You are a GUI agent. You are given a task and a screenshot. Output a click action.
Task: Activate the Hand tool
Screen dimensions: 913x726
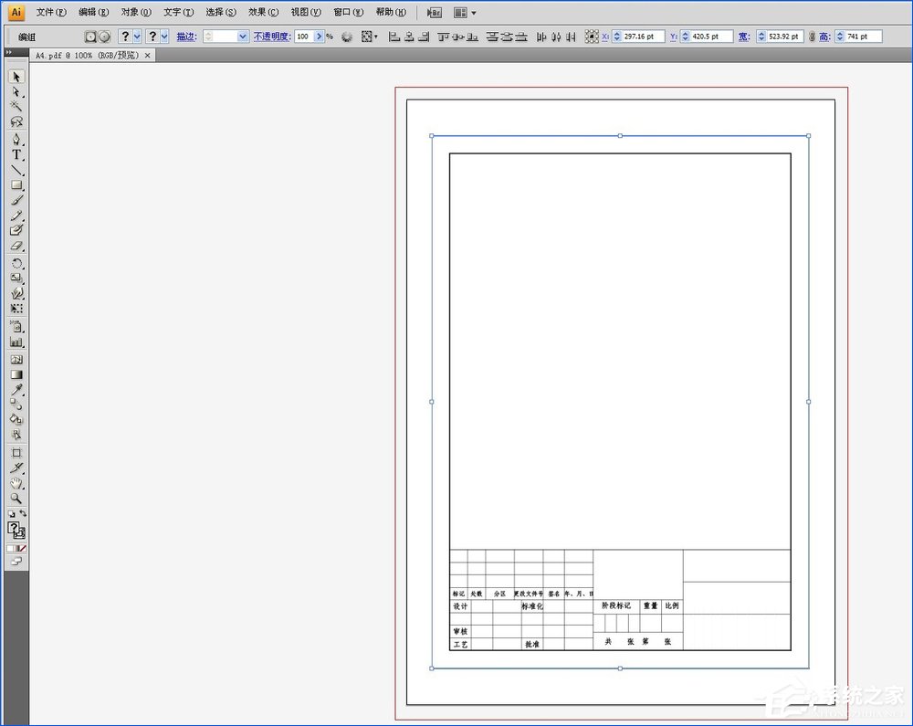(x=16, y=483)
